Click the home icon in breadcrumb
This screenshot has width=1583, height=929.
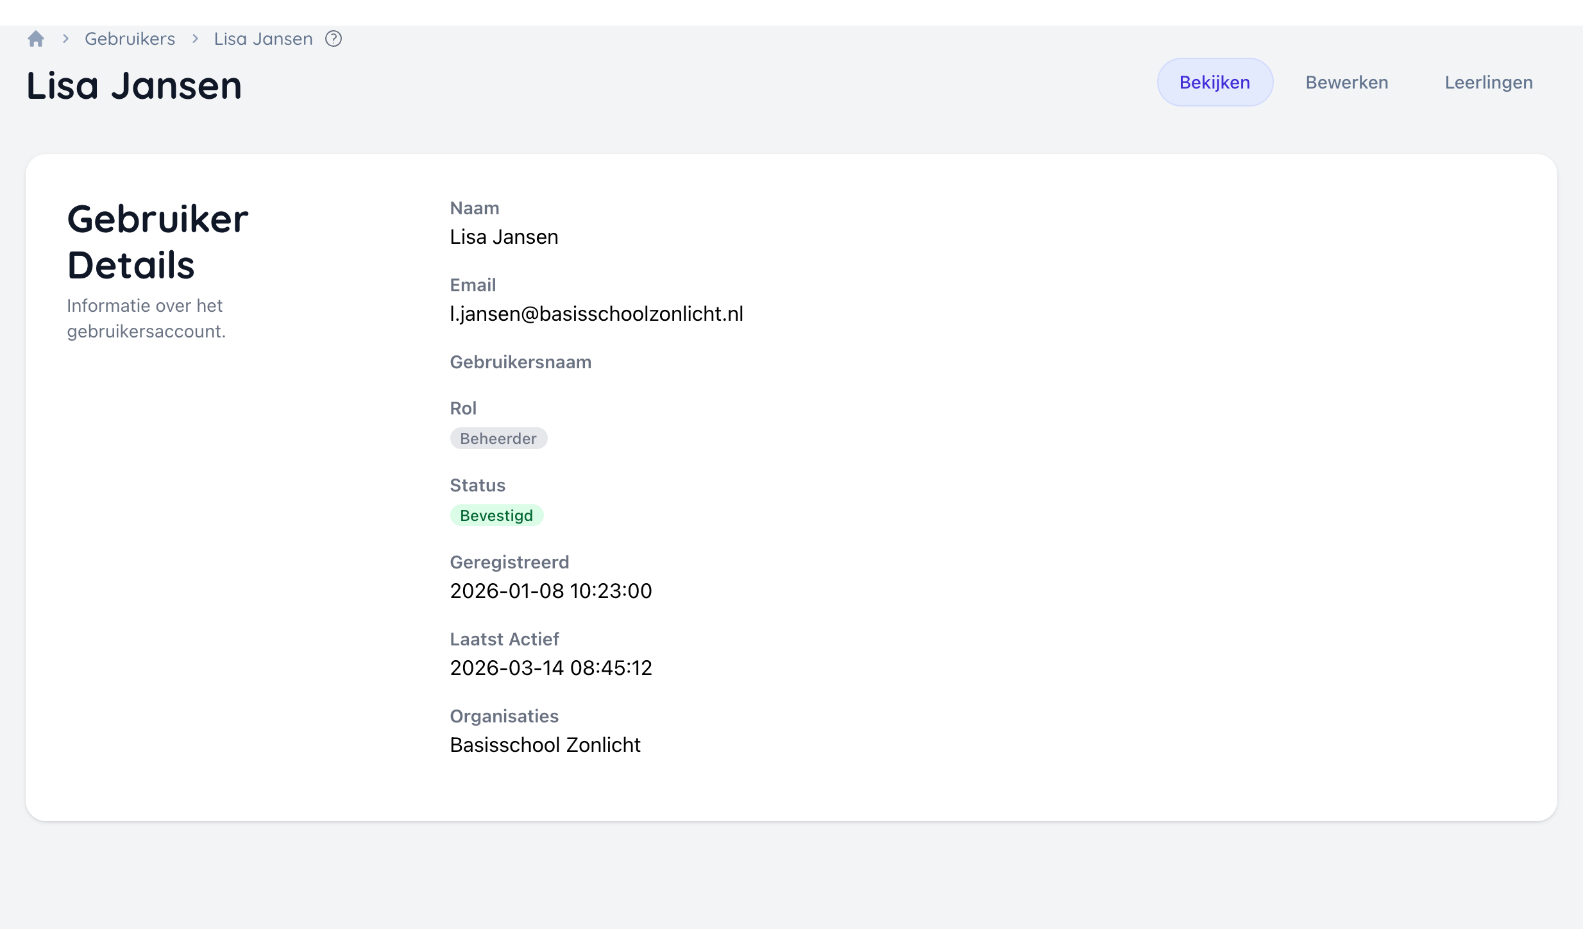pyautogui.click(x=35, y=38)
